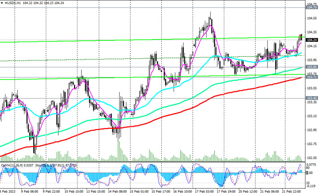The image size is (319, 195).
Task: Click the 20 Feb 12:00 time label
Action: (248, 191)
